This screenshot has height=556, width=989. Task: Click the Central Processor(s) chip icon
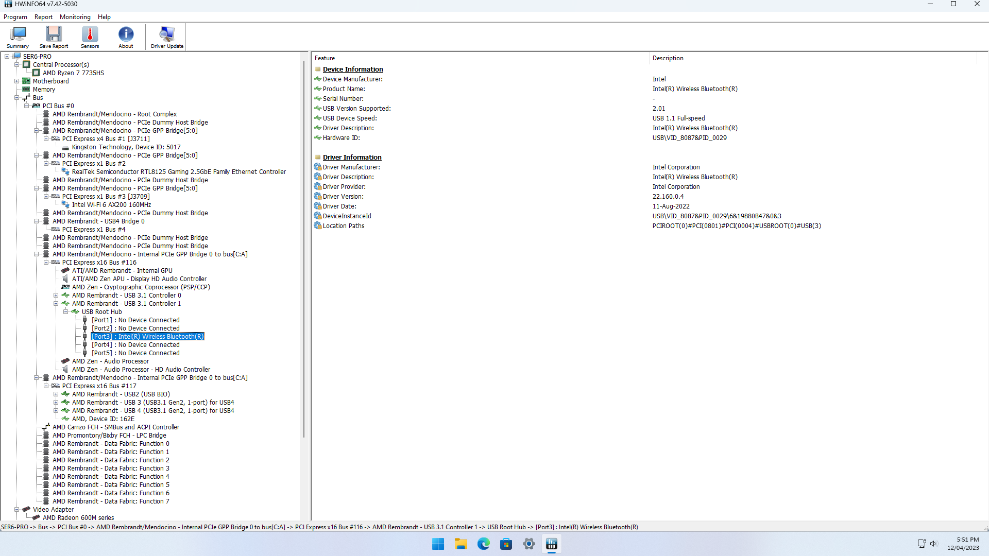(26, 64)
